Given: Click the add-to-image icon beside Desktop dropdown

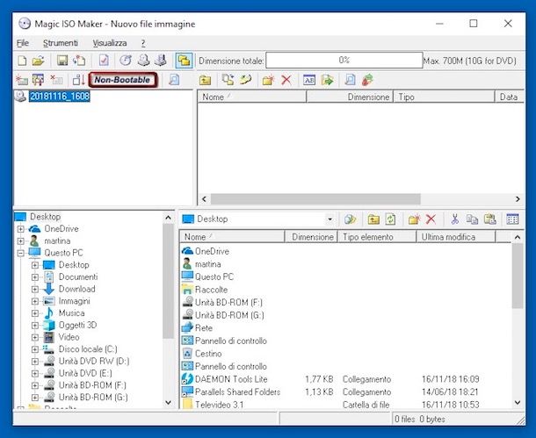Looking at the screenshot, I should click(x=350, y=219).
